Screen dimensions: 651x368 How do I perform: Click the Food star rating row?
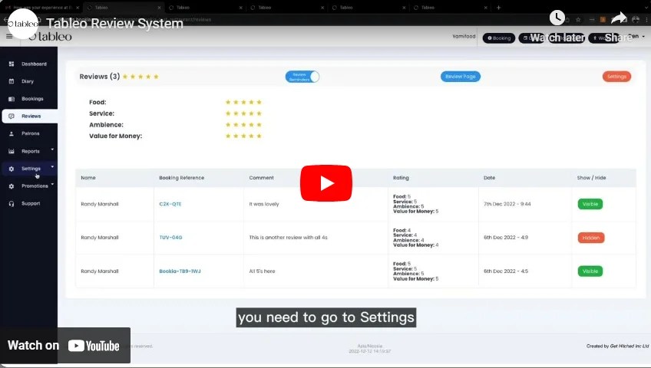243,102
